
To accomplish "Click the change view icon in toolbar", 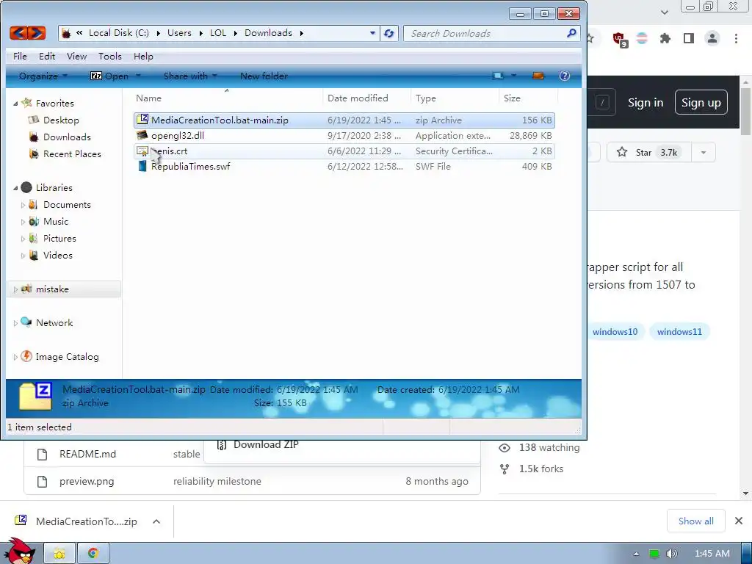I will (x=499, y=76).
